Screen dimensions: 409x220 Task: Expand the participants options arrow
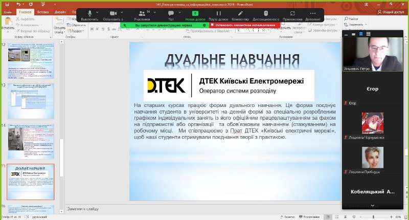pos(155,12)
